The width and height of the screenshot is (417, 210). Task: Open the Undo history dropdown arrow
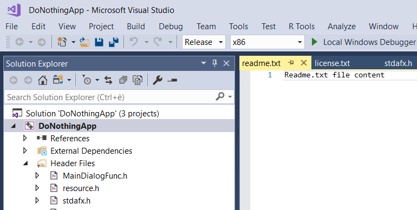[146, 42]
